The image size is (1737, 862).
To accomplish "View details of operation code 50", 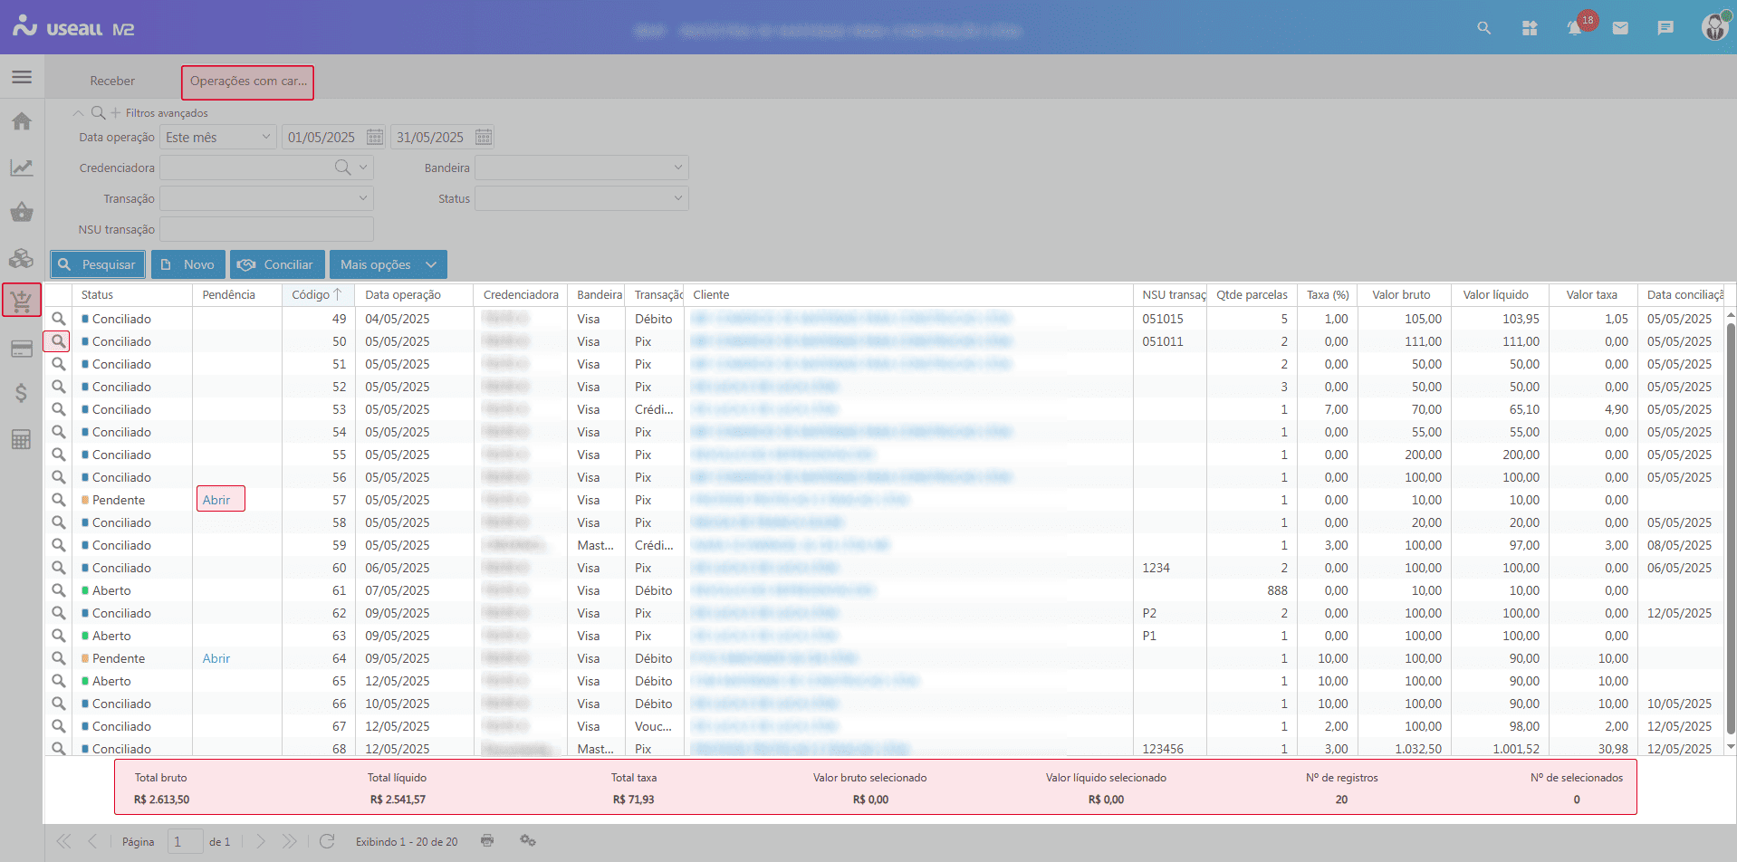I will [58, 341].
